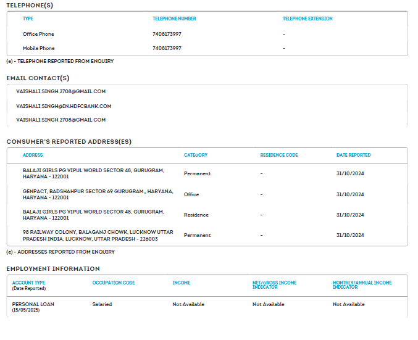This screenshot has width=418, height=340.
Task: Select the Mobile Phone number value
Action: [x=167, y=48]
